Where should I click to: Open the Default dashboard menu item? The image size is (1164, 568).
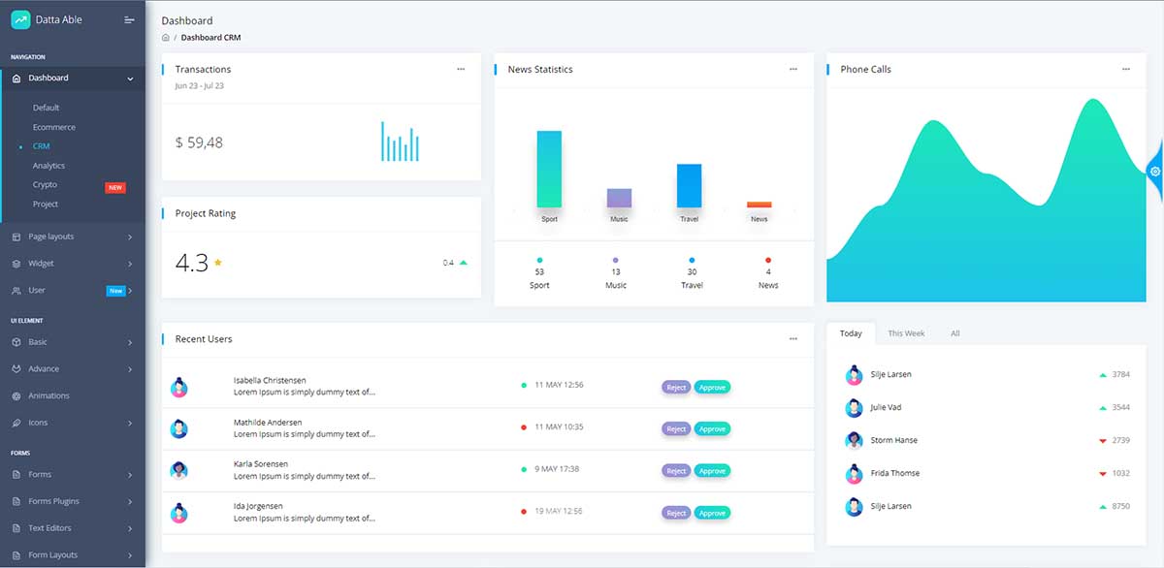pos(47,108)
